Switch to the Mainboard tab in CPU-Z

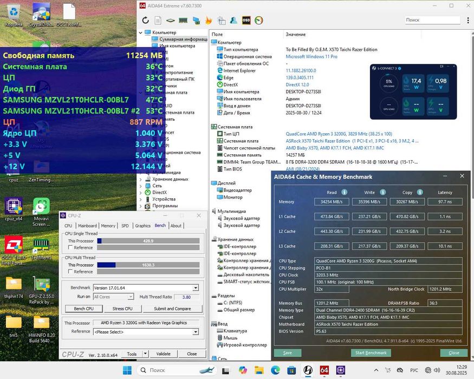[87, 226]
